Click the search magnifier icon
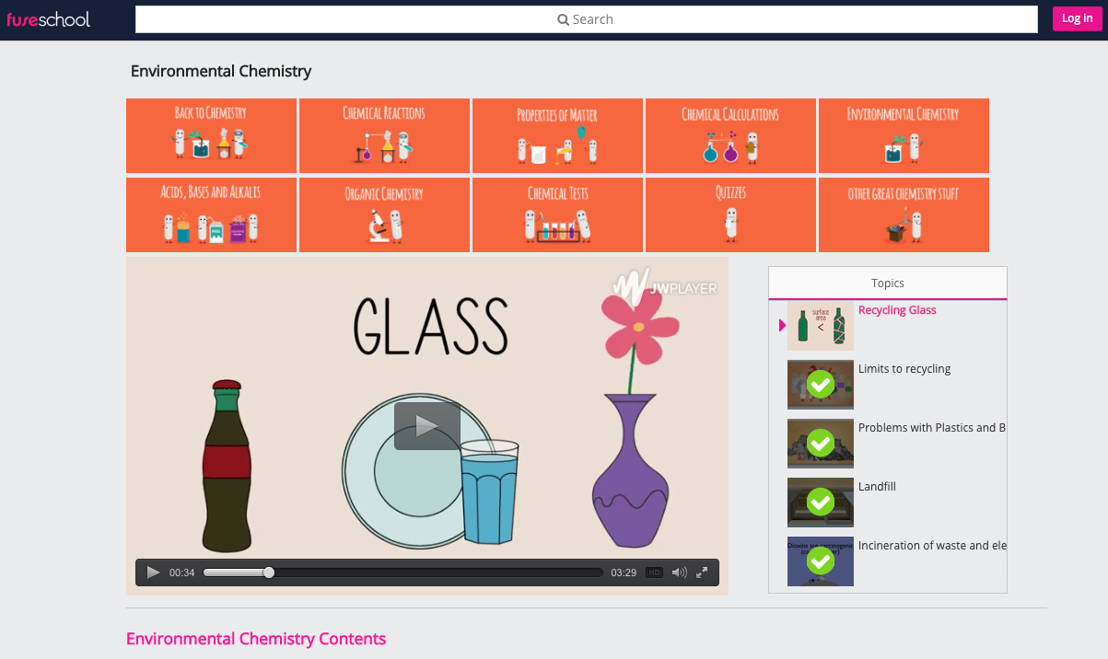The image size is (1108, 659). point(563,18)
